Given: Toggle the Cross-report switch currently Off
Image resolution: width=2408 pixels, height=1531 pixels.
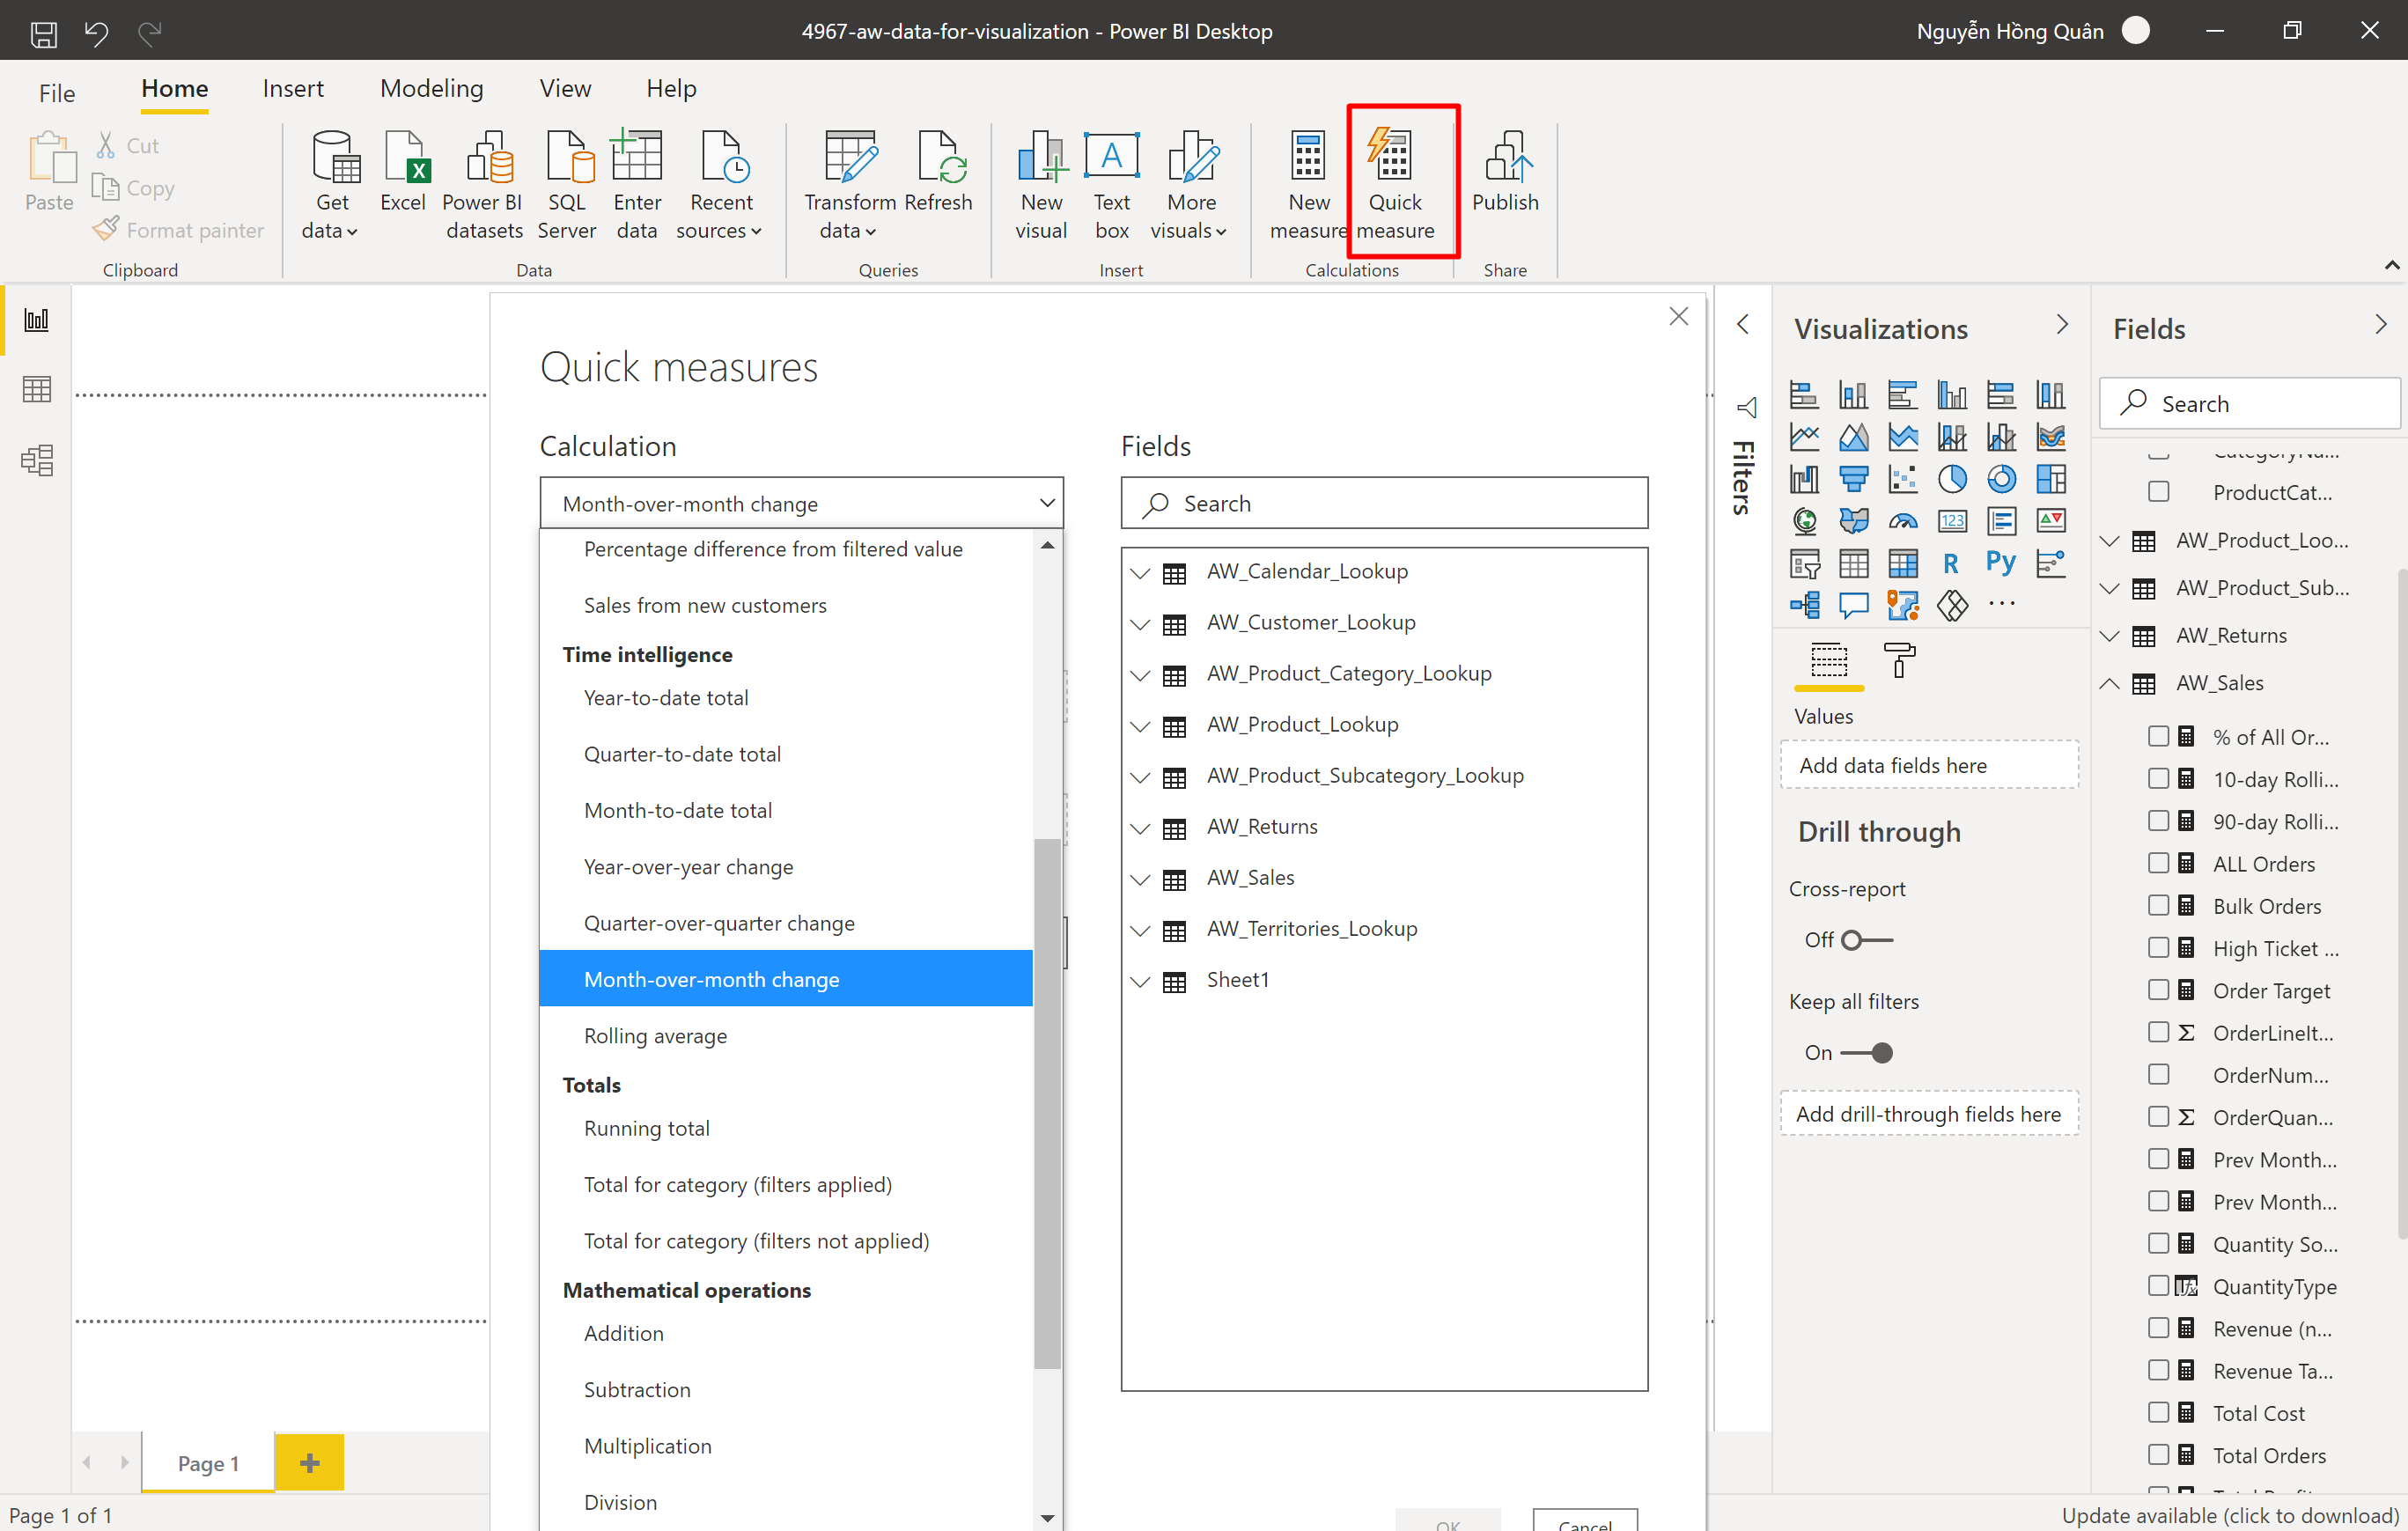Looking at the screenshot, I should pos(1866,940).
